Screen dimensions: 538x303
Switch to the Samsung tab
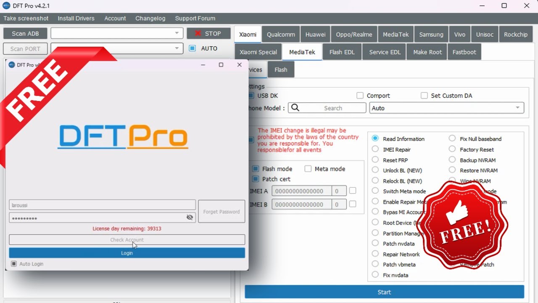point(431,35)
